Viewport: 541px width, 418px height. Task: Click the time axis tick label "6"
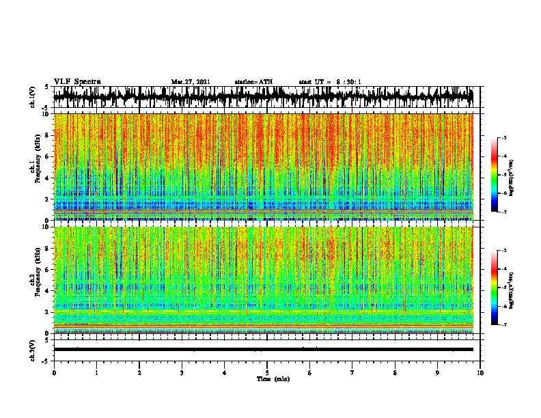310,373
